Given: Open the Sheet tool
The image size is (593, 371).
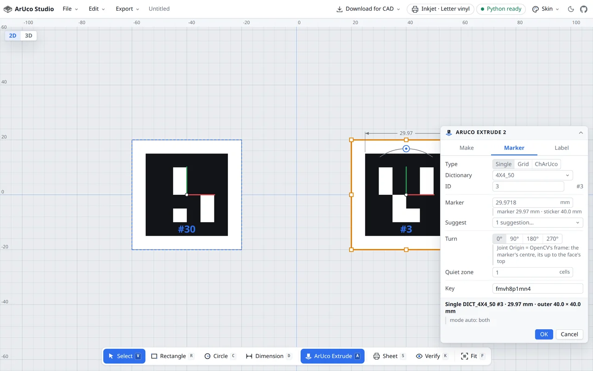Looking at the screenshot, I should (x=390, y=356).
